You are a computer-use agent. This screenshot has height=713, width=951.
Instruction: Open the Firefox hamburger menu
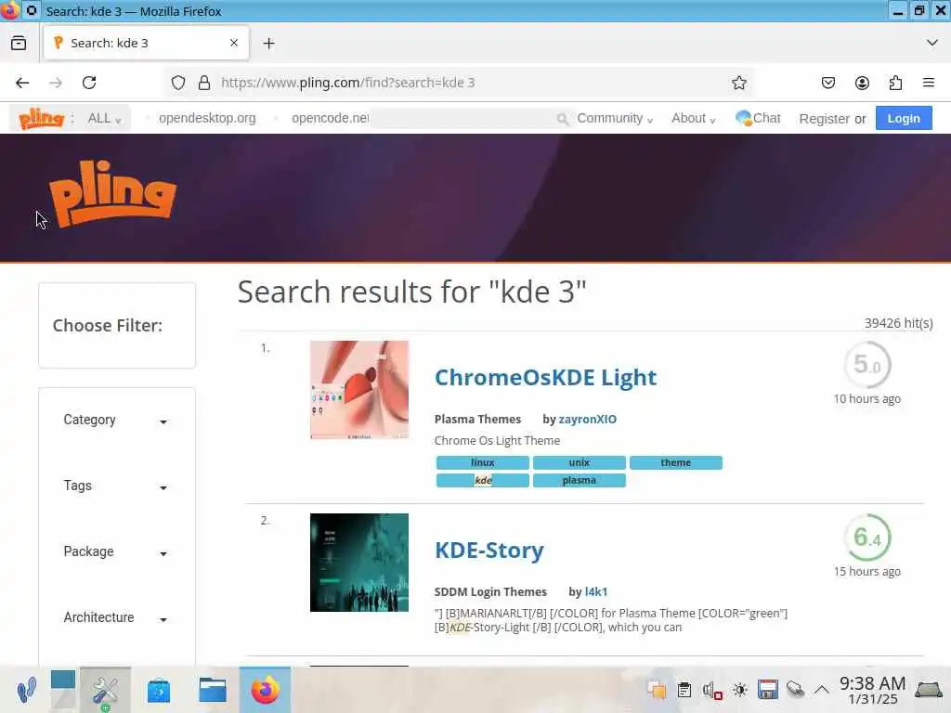tap(929, 83)
